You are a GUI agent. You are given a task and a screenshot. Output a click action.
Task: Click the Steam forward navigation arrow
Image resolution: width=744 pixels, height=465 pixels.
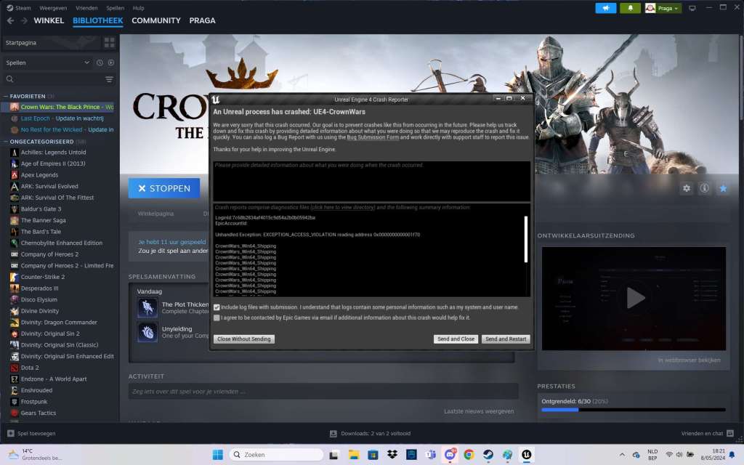[24, 20]
